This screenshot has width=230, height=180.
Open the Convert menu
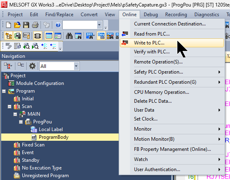[89, 15]
